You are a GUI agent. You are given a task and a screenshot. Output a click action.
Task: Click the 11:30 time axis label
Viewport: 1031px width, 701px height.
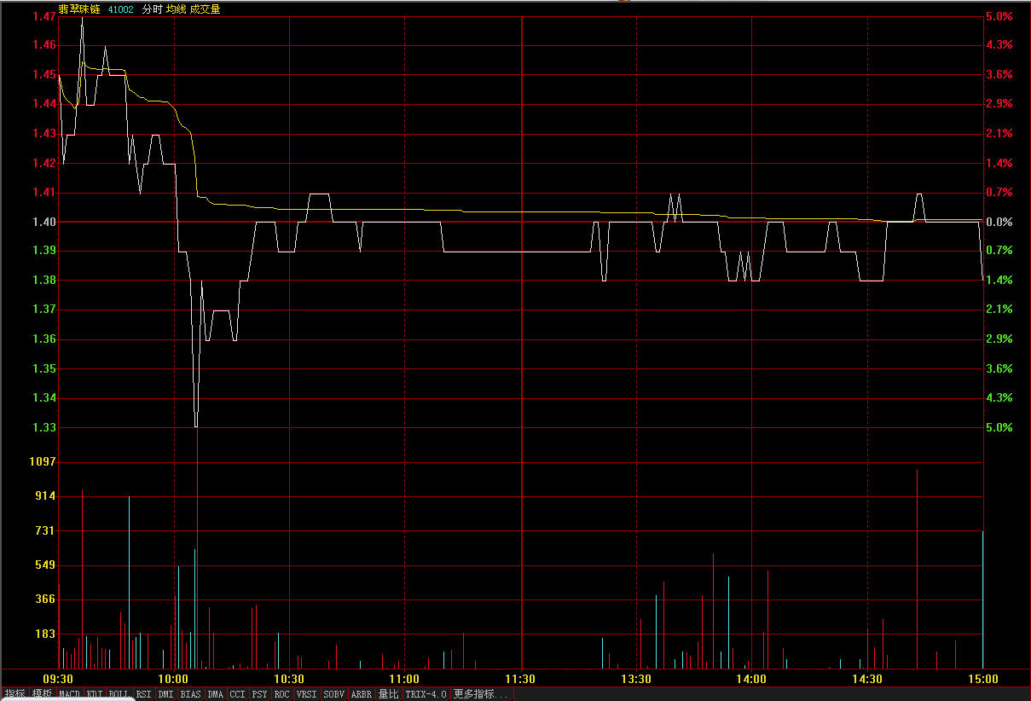pos(520,680)
